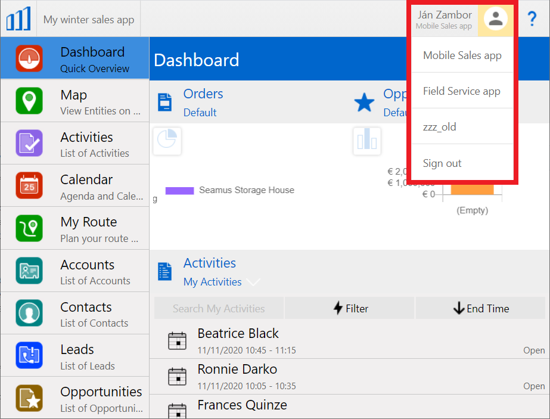Click the Dashboard gauge icon in sidebar

coord(29,58)
